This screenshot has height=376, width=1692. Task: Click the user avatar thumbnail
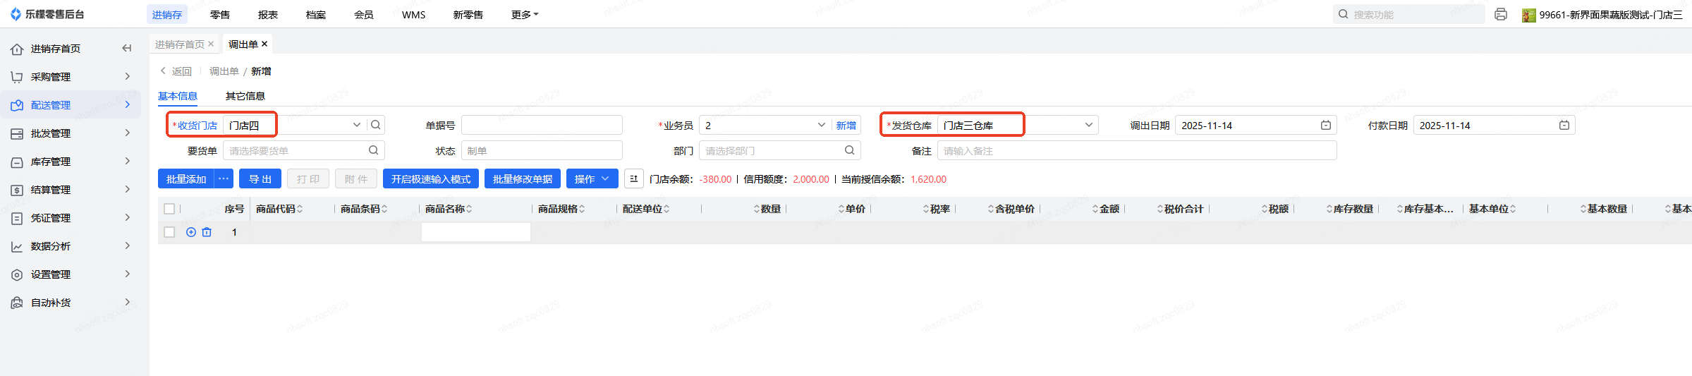(1529, 15)
